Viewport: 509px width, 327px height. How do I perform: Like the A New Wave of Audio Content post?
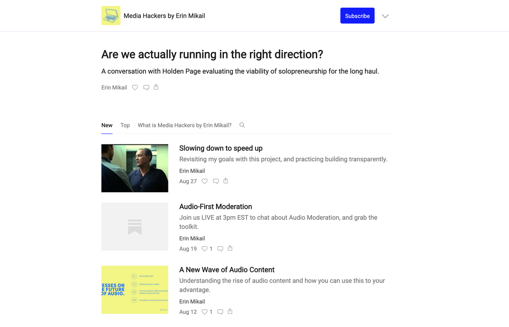click(x=204, y=312)
